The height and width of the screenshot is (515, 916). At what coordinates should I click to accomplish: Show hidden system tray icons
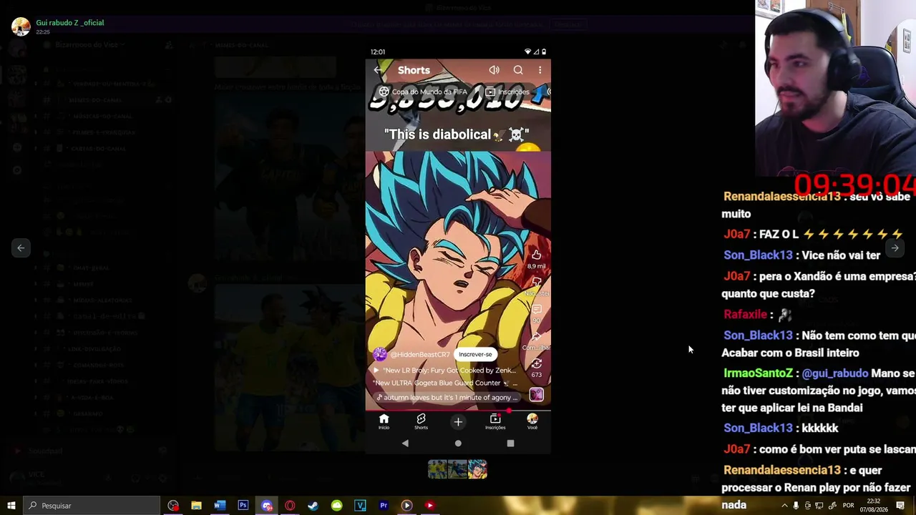784,506
